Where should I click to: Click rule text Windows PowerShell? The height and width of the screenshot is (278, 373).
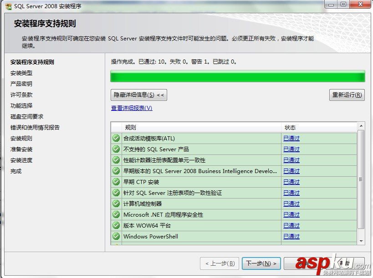pos(151,237)
